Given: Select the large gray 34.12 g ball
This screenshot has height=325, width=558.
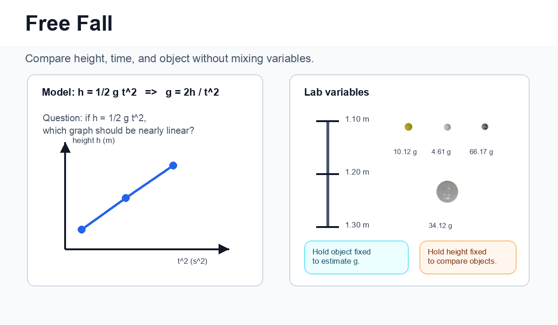Looking at the screenshot, I should pyautogui.click(x=447, y=192).
